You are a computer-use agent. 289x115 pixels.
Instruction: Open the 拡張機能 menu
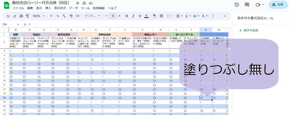99,8
